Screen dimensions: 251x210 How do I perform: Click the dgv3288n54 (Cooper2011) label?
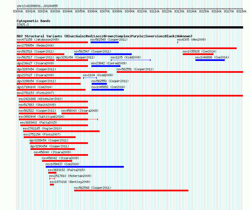(36, 81)
